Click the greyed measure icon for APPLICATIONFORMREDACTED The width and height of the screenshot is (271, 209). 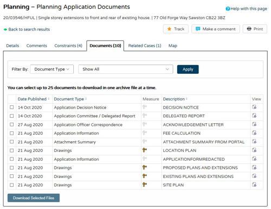click(145, 159)
